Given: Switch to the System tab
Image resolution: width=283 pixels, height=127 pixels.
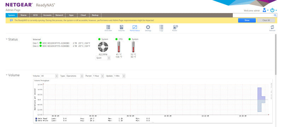Looking at the screenshot, I should (12, 15).
